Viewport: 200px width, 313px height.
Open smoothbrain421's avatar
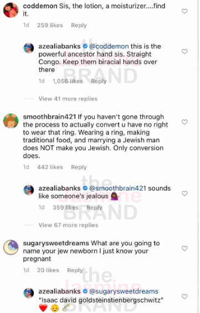(x=11, y=121)
